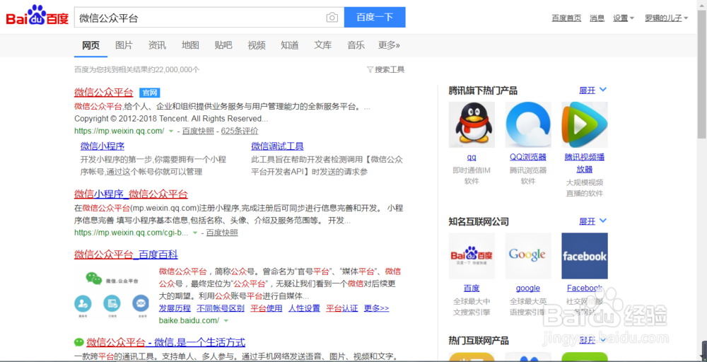The width and height of the screenshot is (707, 362).
Task: Open the 更多>> link under the 百度百科 result
Action: tap(376, 308)
